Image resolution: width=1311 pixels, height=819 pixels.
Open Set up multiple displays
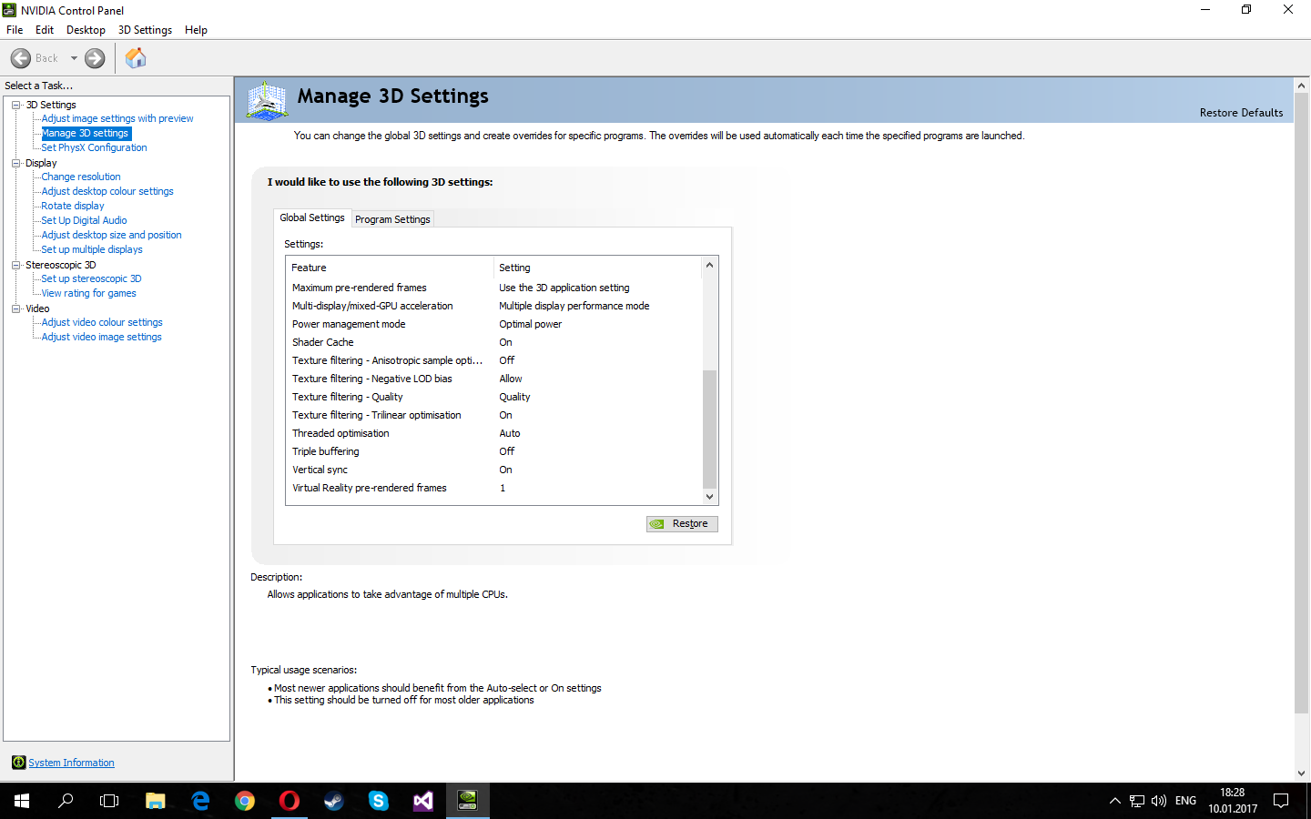(x=92, y=249)
